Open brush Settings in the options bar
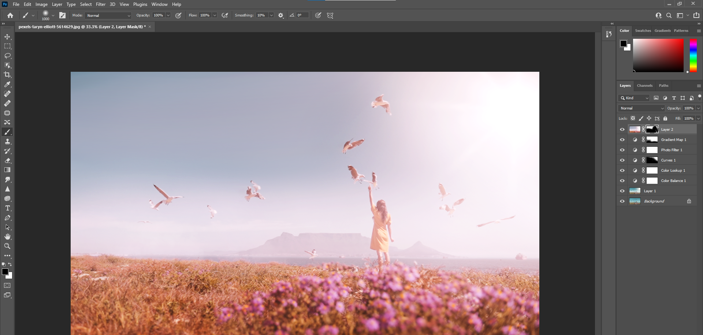This screenshot has width=703, height=335. point(280,15)
